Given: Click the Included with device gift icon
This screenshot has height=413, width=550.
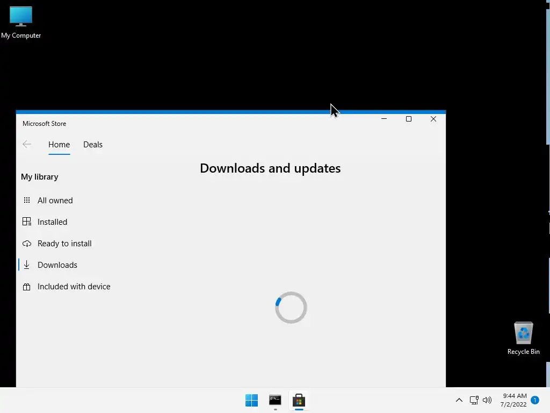Looking at the screenshot, I should click(27, 287).
